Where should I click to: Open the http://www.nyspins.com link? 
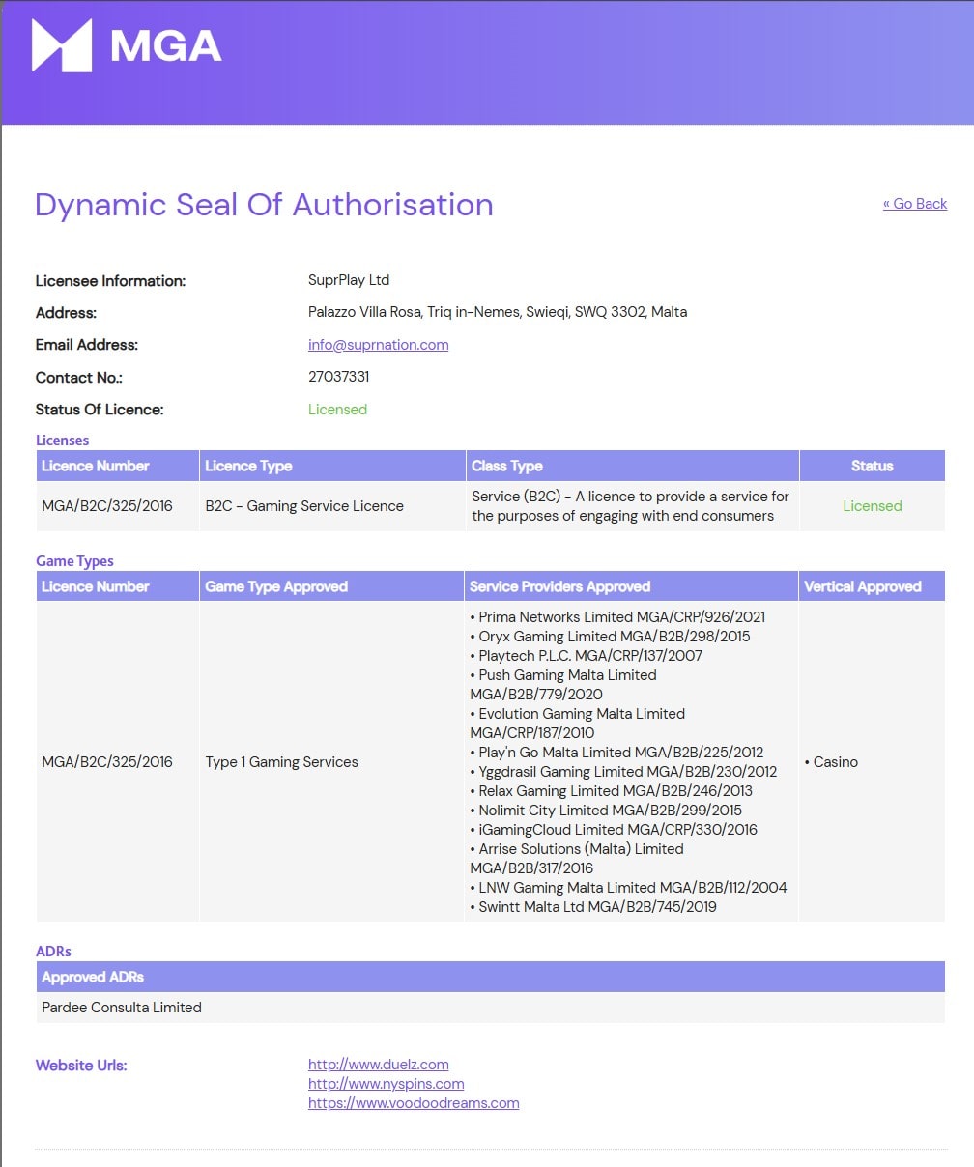pyautogui.click(x=386, y=1083)
